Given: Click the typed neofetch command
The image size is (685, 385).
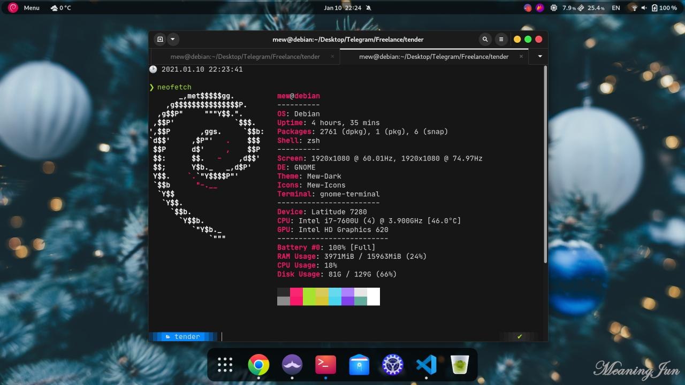Looking at the screenshot, I should coord(174,87).
